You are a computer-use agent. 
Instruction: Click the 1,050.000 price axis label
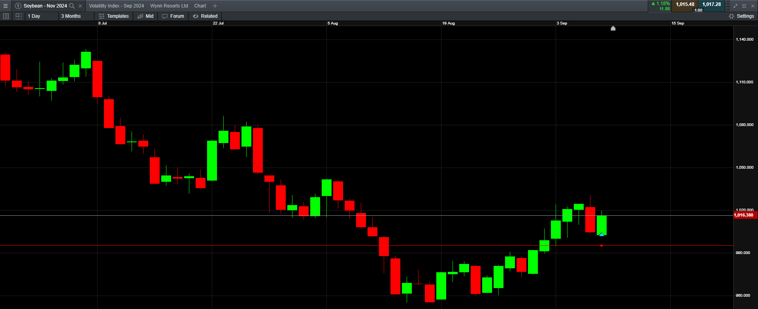[745, 168]
